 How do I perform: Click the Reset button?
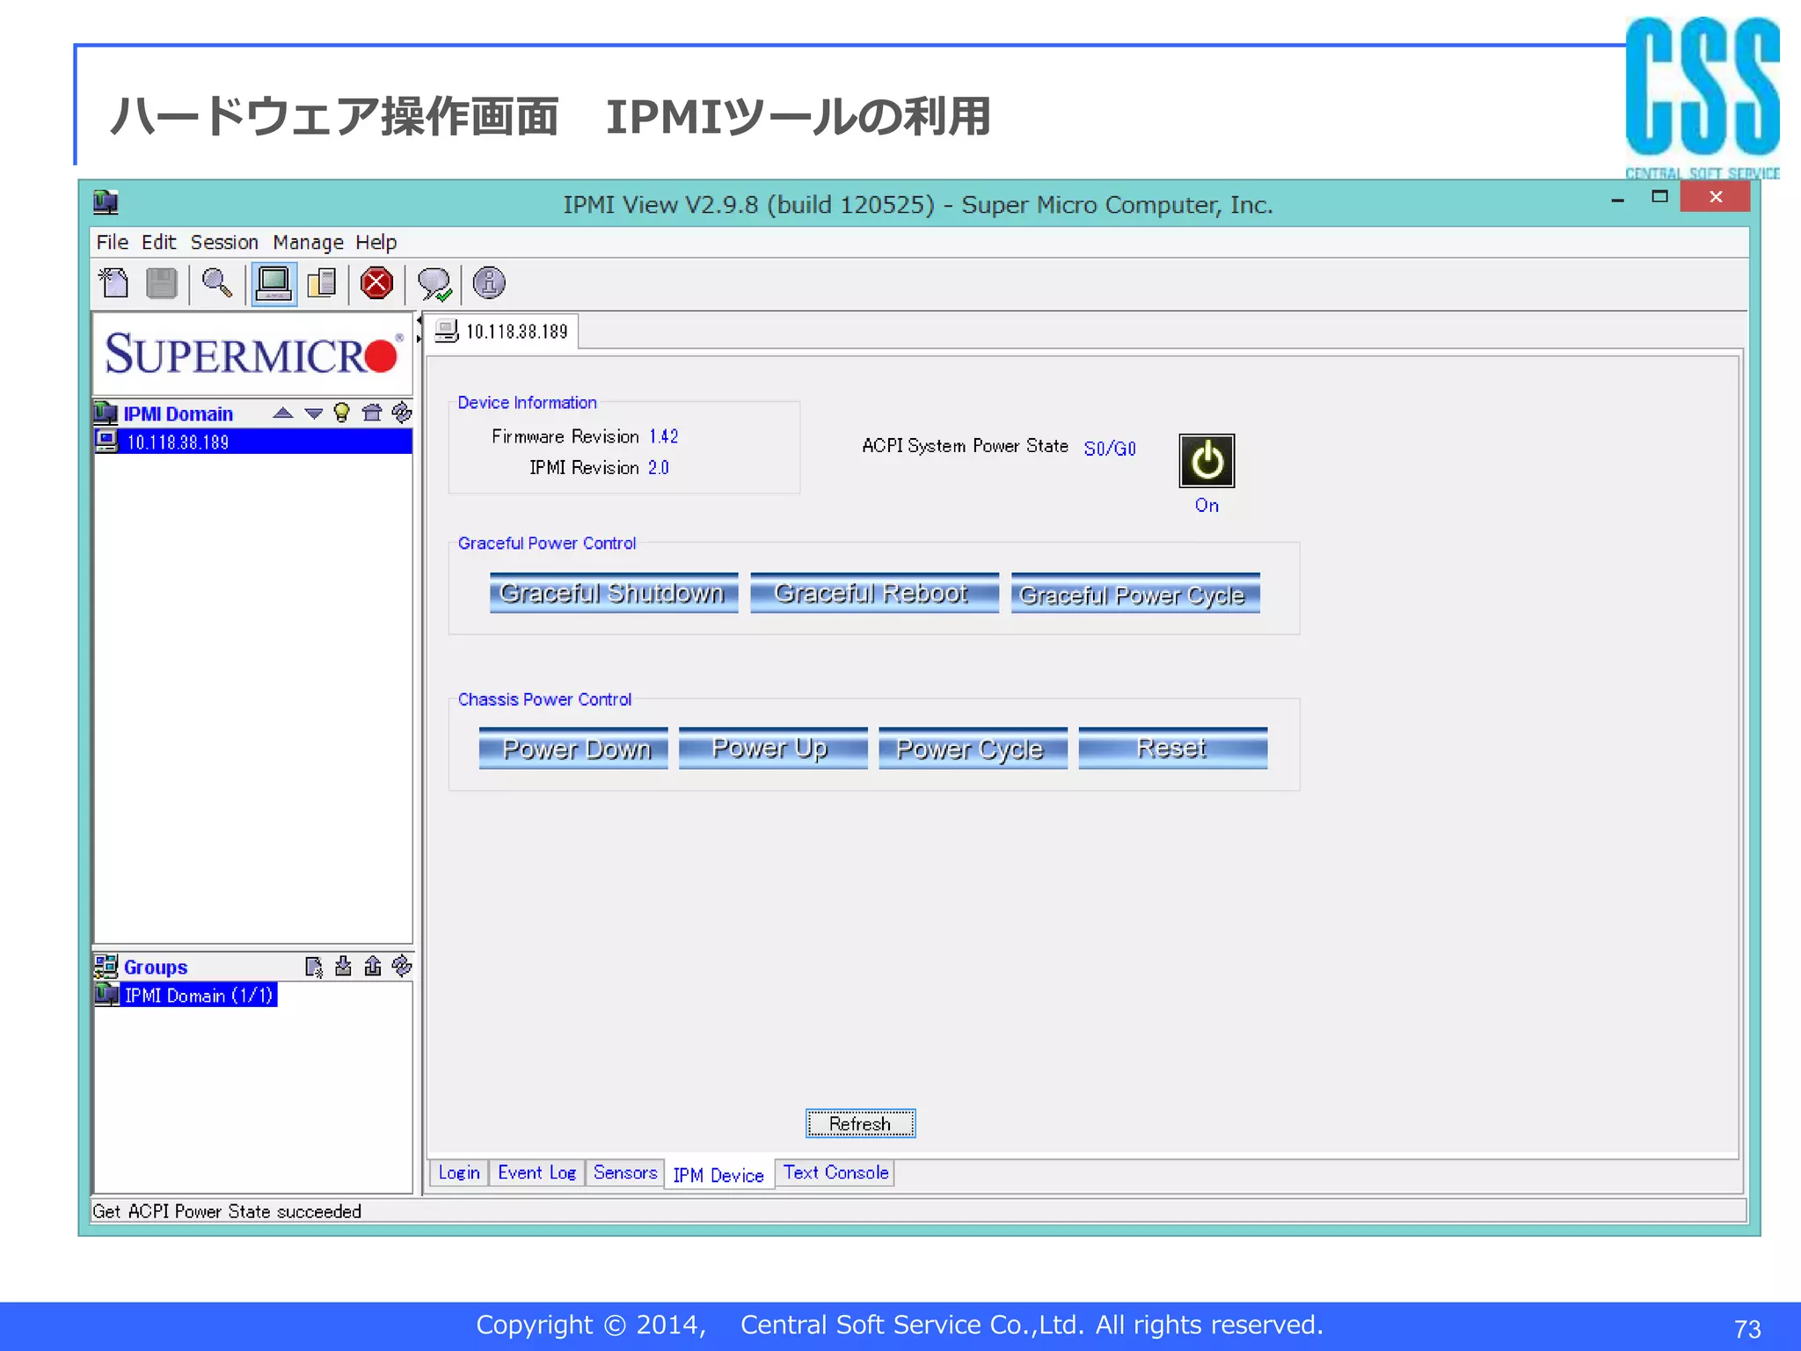tap(1173, 749)
